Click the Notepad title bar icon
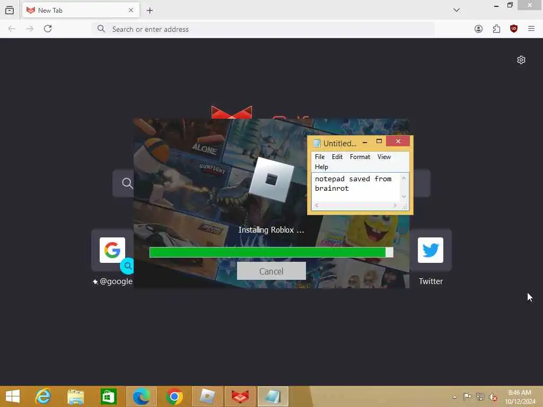Image resolution: width=543 pixels, height=407 pixels. pyautogui.click(x=317, y=143)
